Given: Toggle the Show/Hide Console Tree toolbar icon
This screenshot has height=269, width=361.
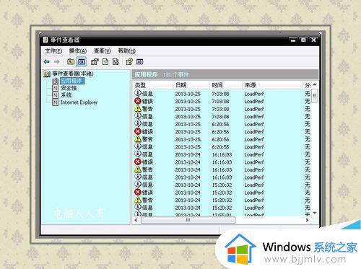Looking at the screenshot, I should [82, 62].
